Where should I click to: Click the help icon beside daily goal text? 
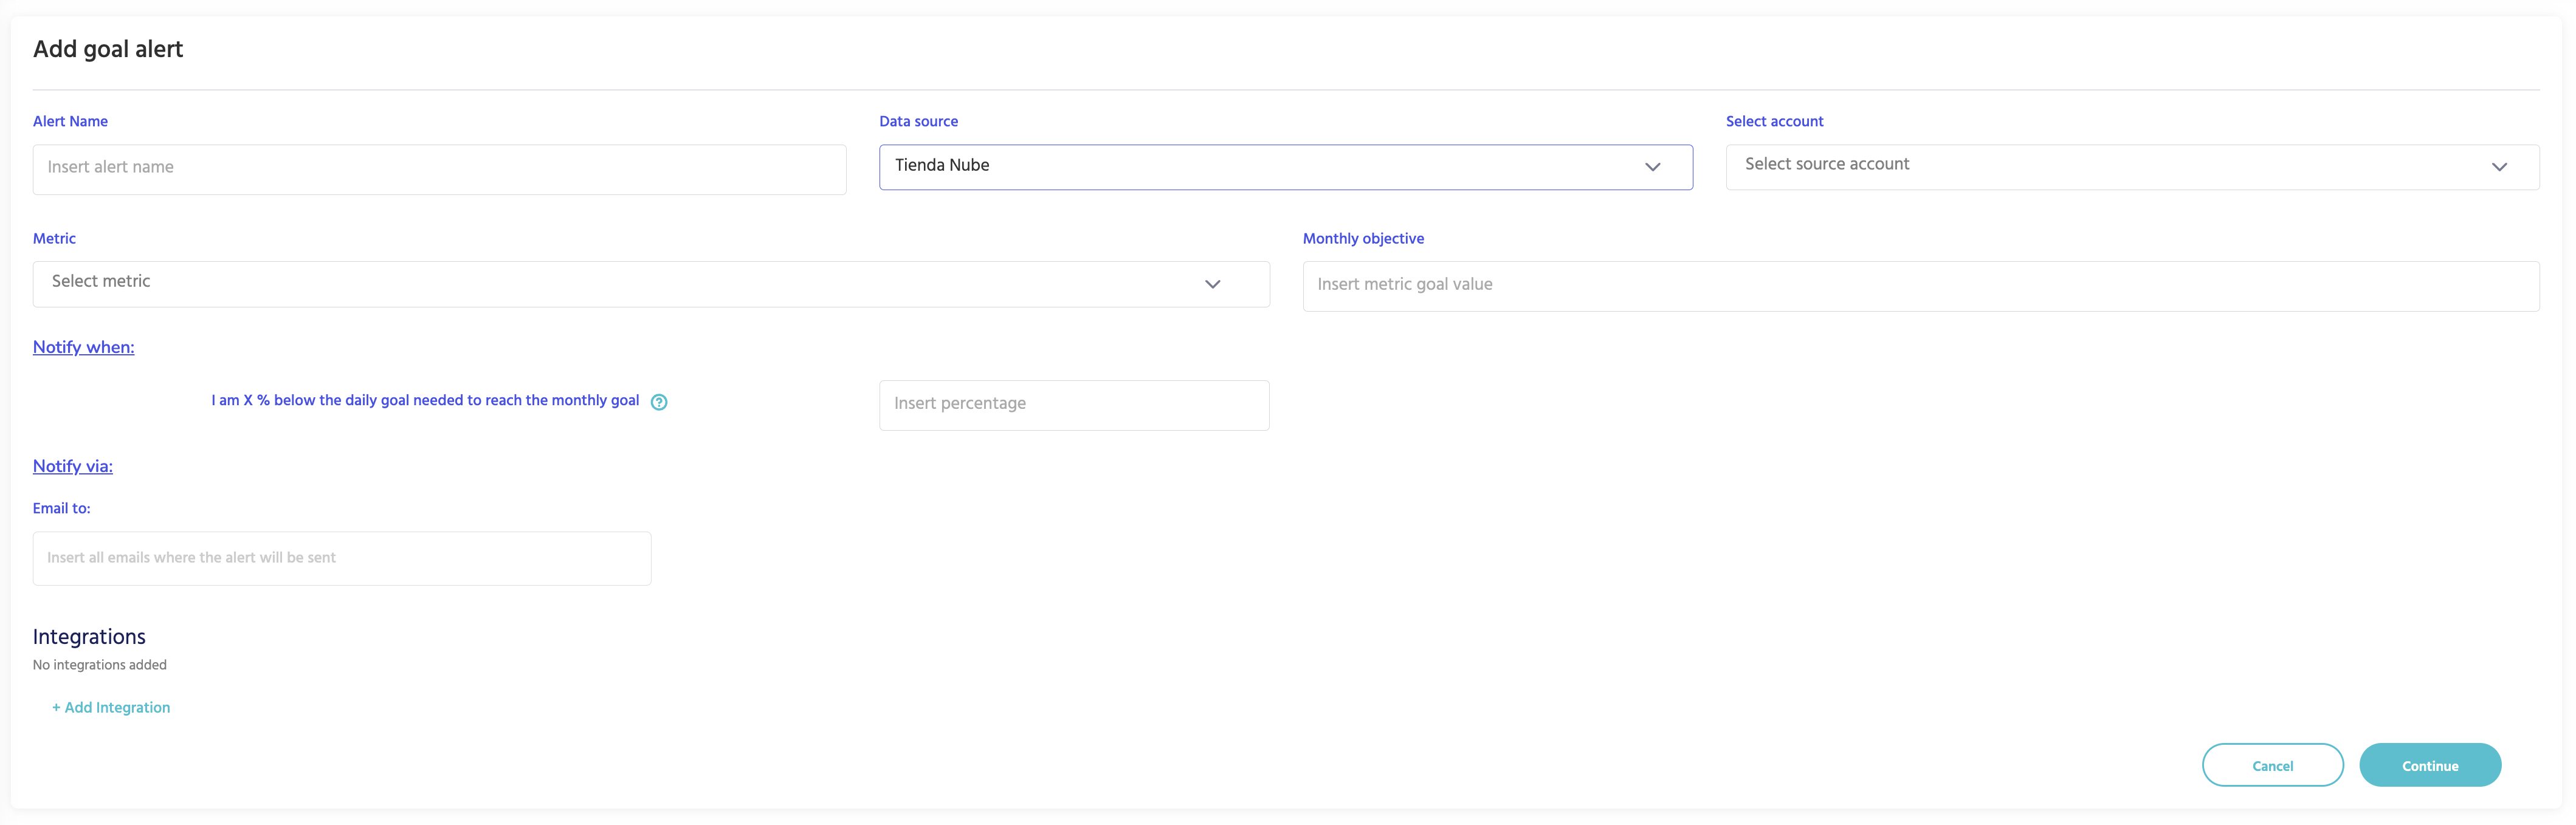[659, 402]
